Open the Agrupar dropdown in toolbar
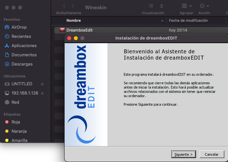The width and height of the screenshot is (228, 162). (x=186, y=6)
